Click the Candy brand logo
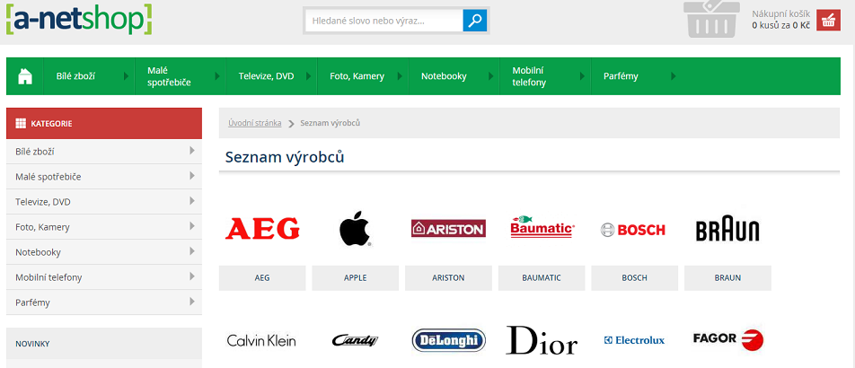Viewport: 855px width, 368px height. pos(355,341)
